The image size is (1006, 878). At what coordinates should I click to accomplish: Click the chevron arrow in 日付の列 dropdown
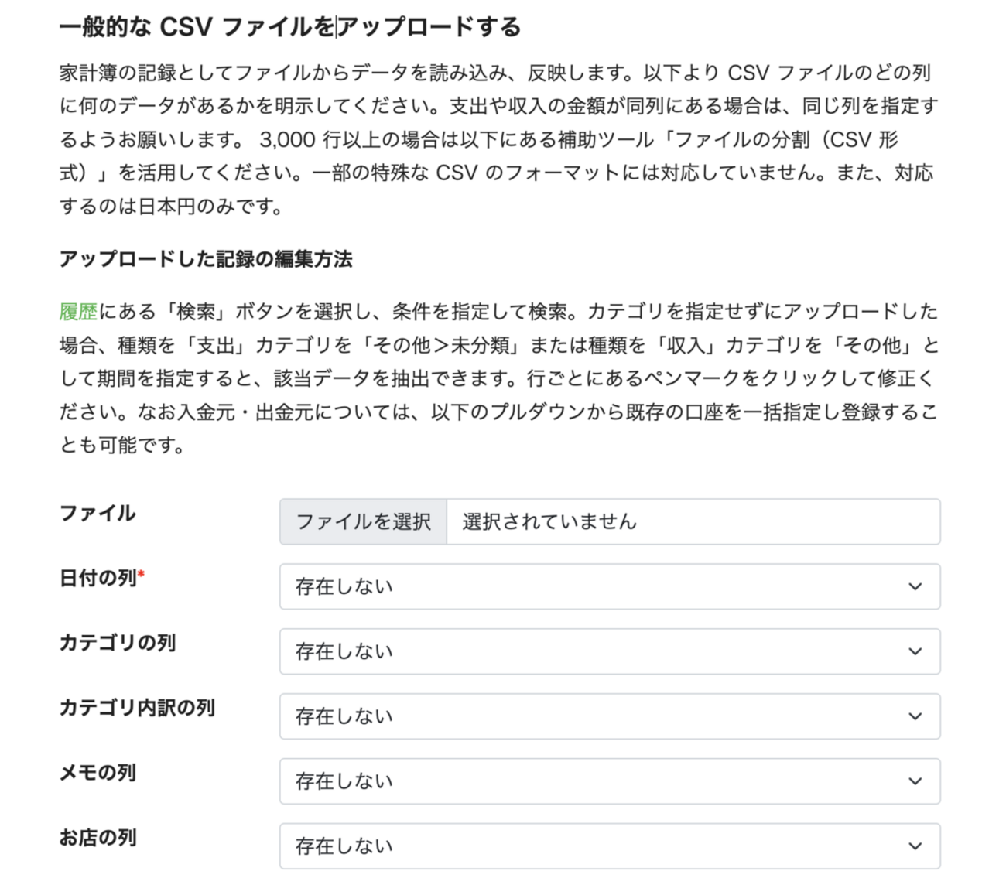(x=915, y=587)
